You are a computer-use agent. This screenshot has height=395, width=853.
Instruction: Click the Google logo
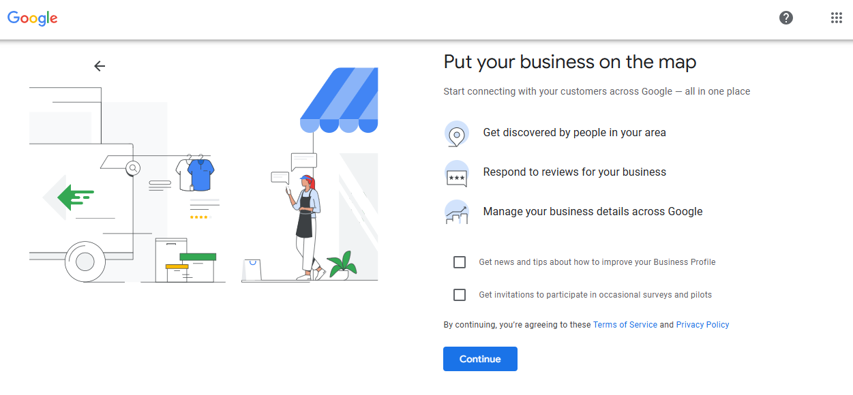[32, 18]
